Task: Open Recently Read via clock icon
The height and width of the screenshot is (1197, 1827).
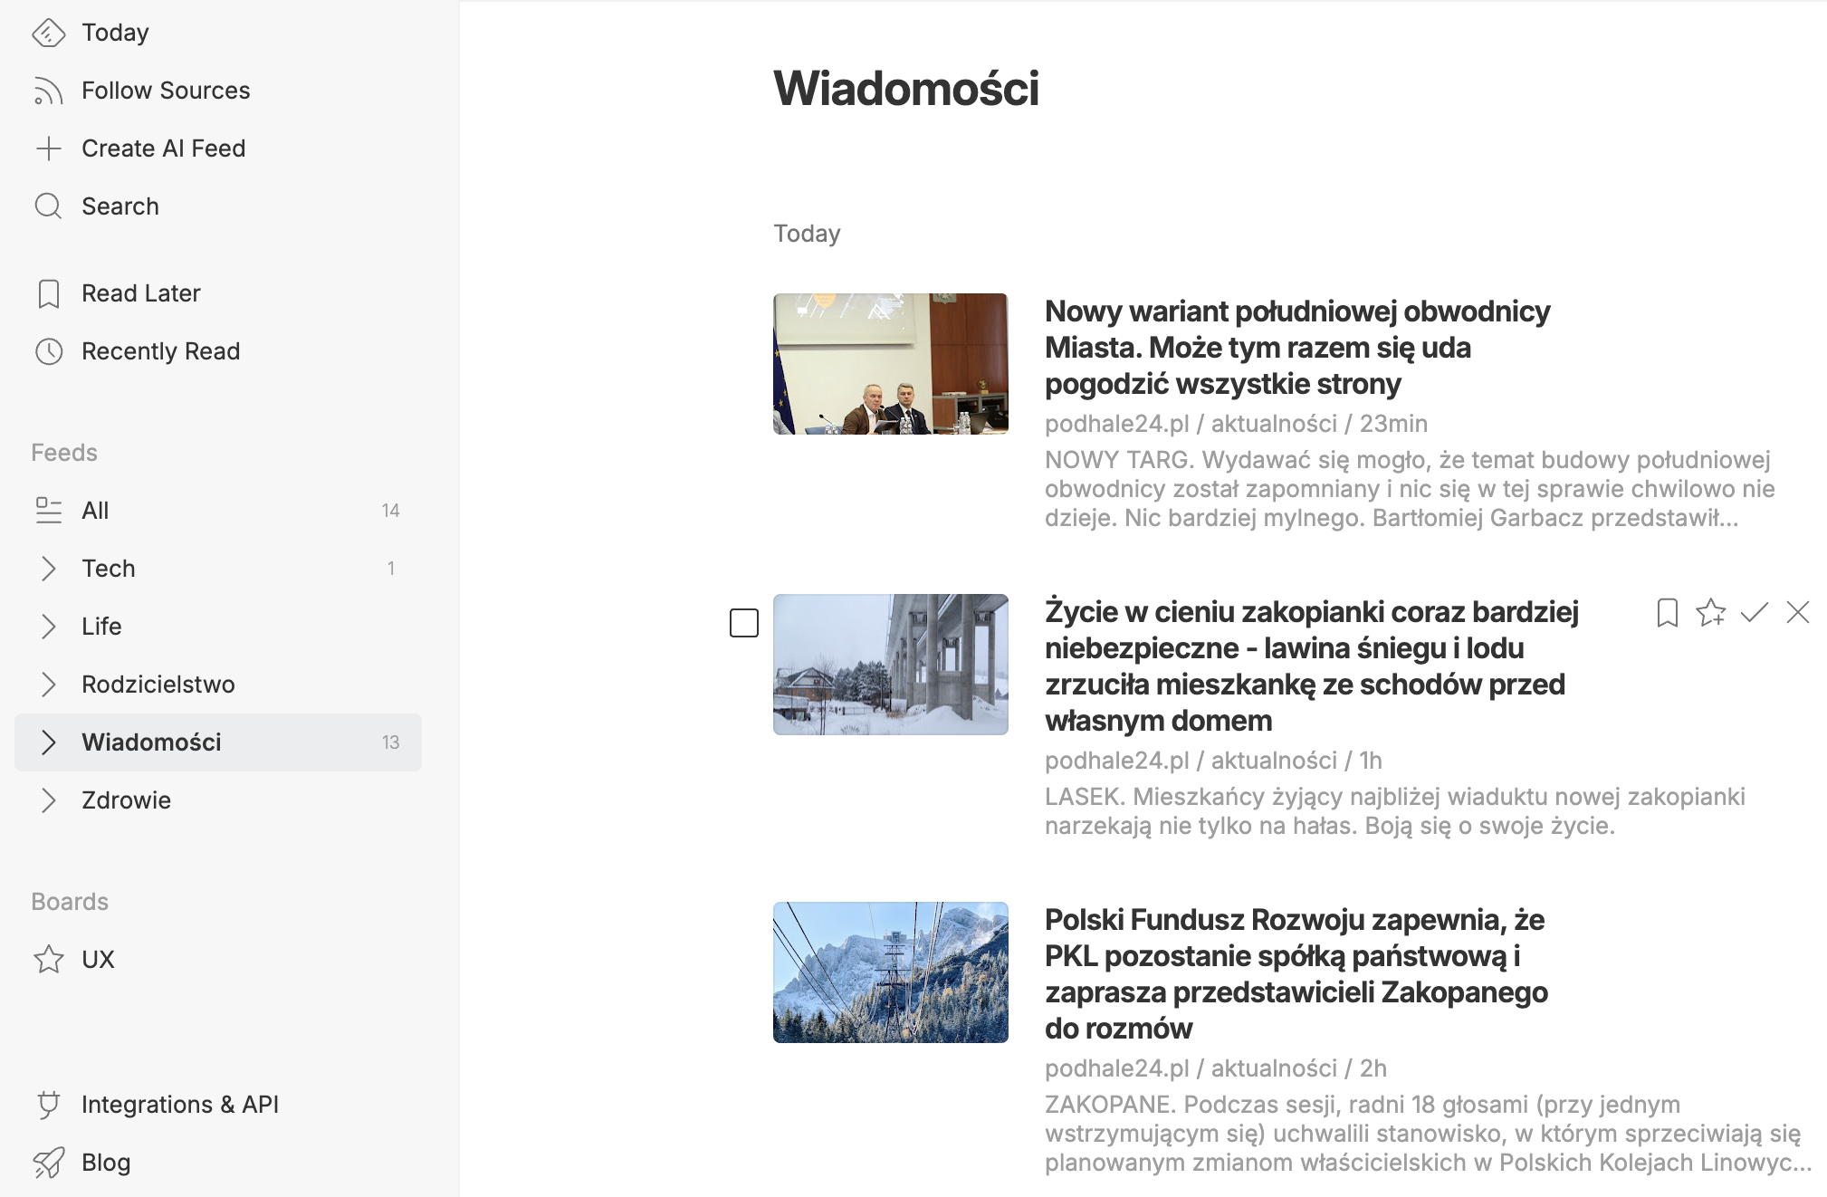Action: click(x=49, y=351)
